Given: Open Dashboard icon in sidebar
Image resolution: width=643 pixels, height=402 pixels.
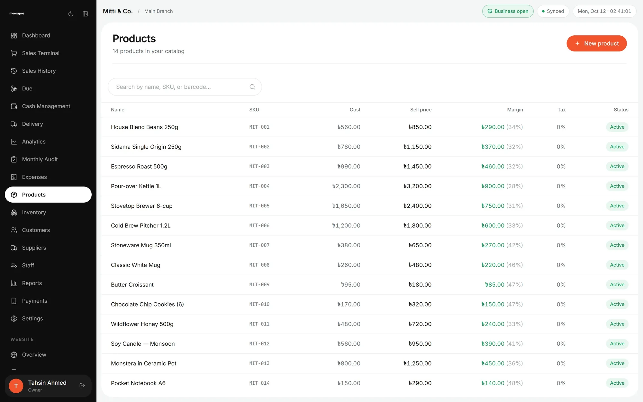Looking at the screenshot, I should [14, 35].
